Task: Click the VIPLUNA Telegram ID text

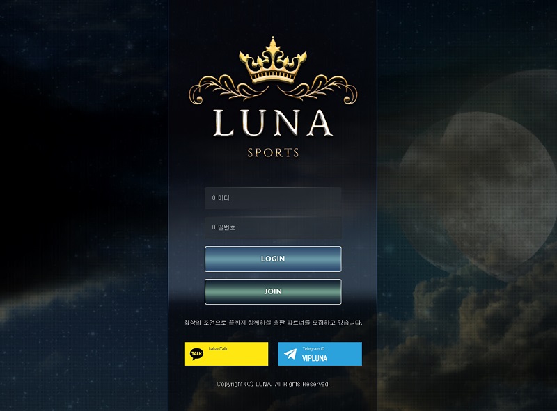Action: (315, 358)
